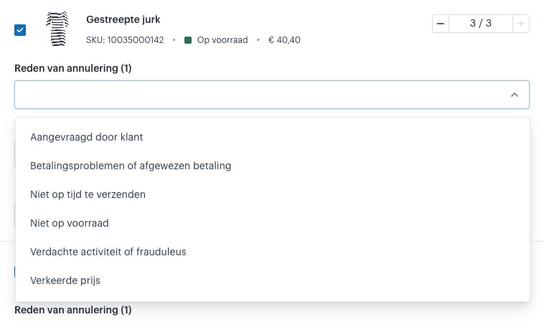This screenshot has width=544, height=322.
Task: Click the € 40,40 price
Action: click(284, 40)
